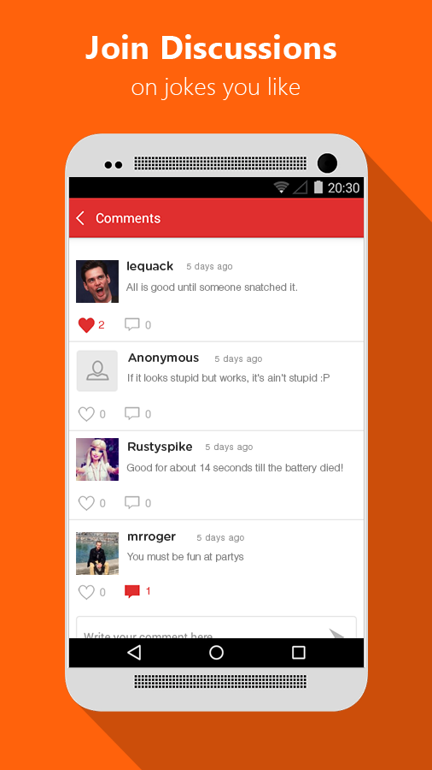Like Rustyspike's comment with its heart icon
The width and height of the screenshot is (432, 770).
click(x=86, y=503)
